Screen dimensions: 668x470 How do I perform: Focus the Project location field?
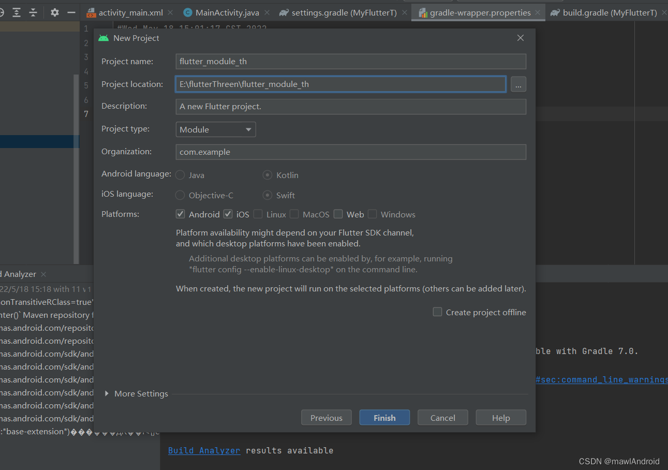click(x=341, y=84)
